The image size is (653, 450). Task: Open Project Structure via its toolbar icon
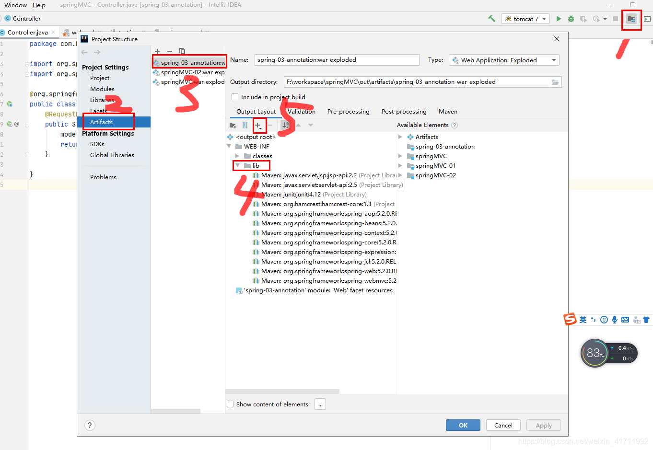coord(631,19)
